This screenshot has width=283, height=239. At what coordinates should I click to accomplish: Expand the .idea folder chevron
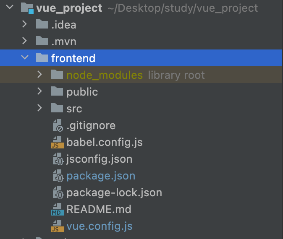click(x=24, y=24)
